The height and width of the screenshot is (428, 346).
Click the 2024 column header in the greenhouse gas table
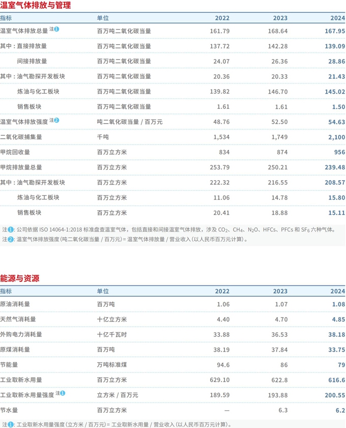click(337, 18)
